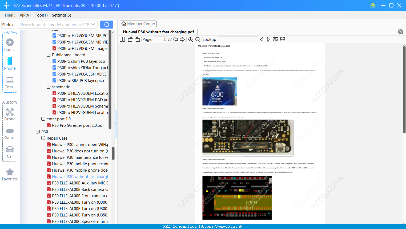The width and height of the screenshot is (406, 229).
Task: Zoom out of the PDF
Action: [x=198, y=40]
